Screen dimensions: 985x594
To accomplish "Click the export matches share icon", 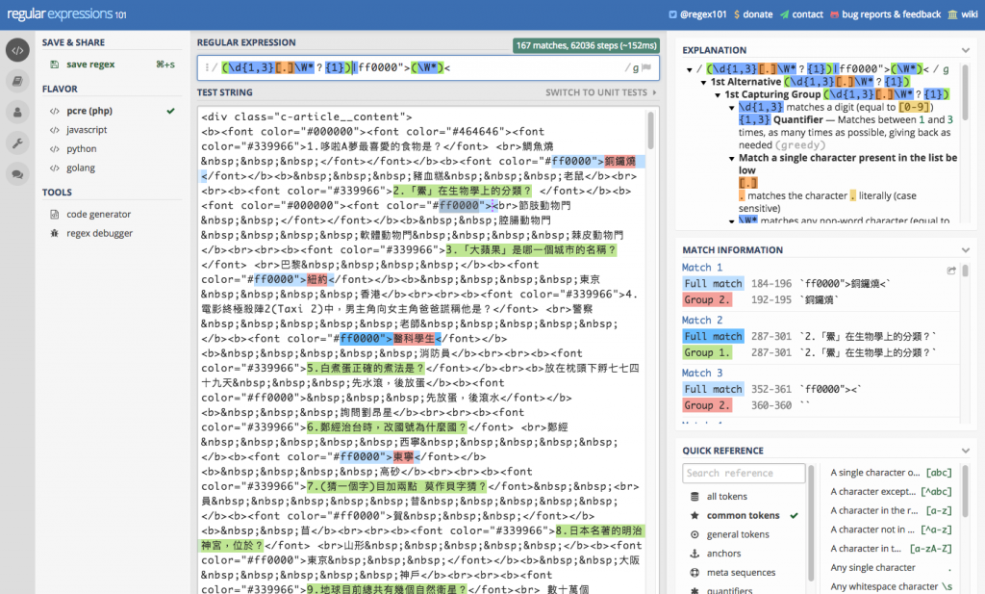I will tap(951, 271).
